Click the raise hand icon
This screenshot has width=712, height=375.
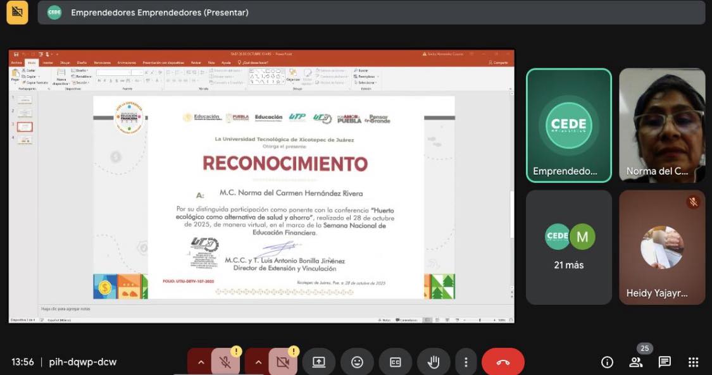pyautogui.click(x=434, y=362)
